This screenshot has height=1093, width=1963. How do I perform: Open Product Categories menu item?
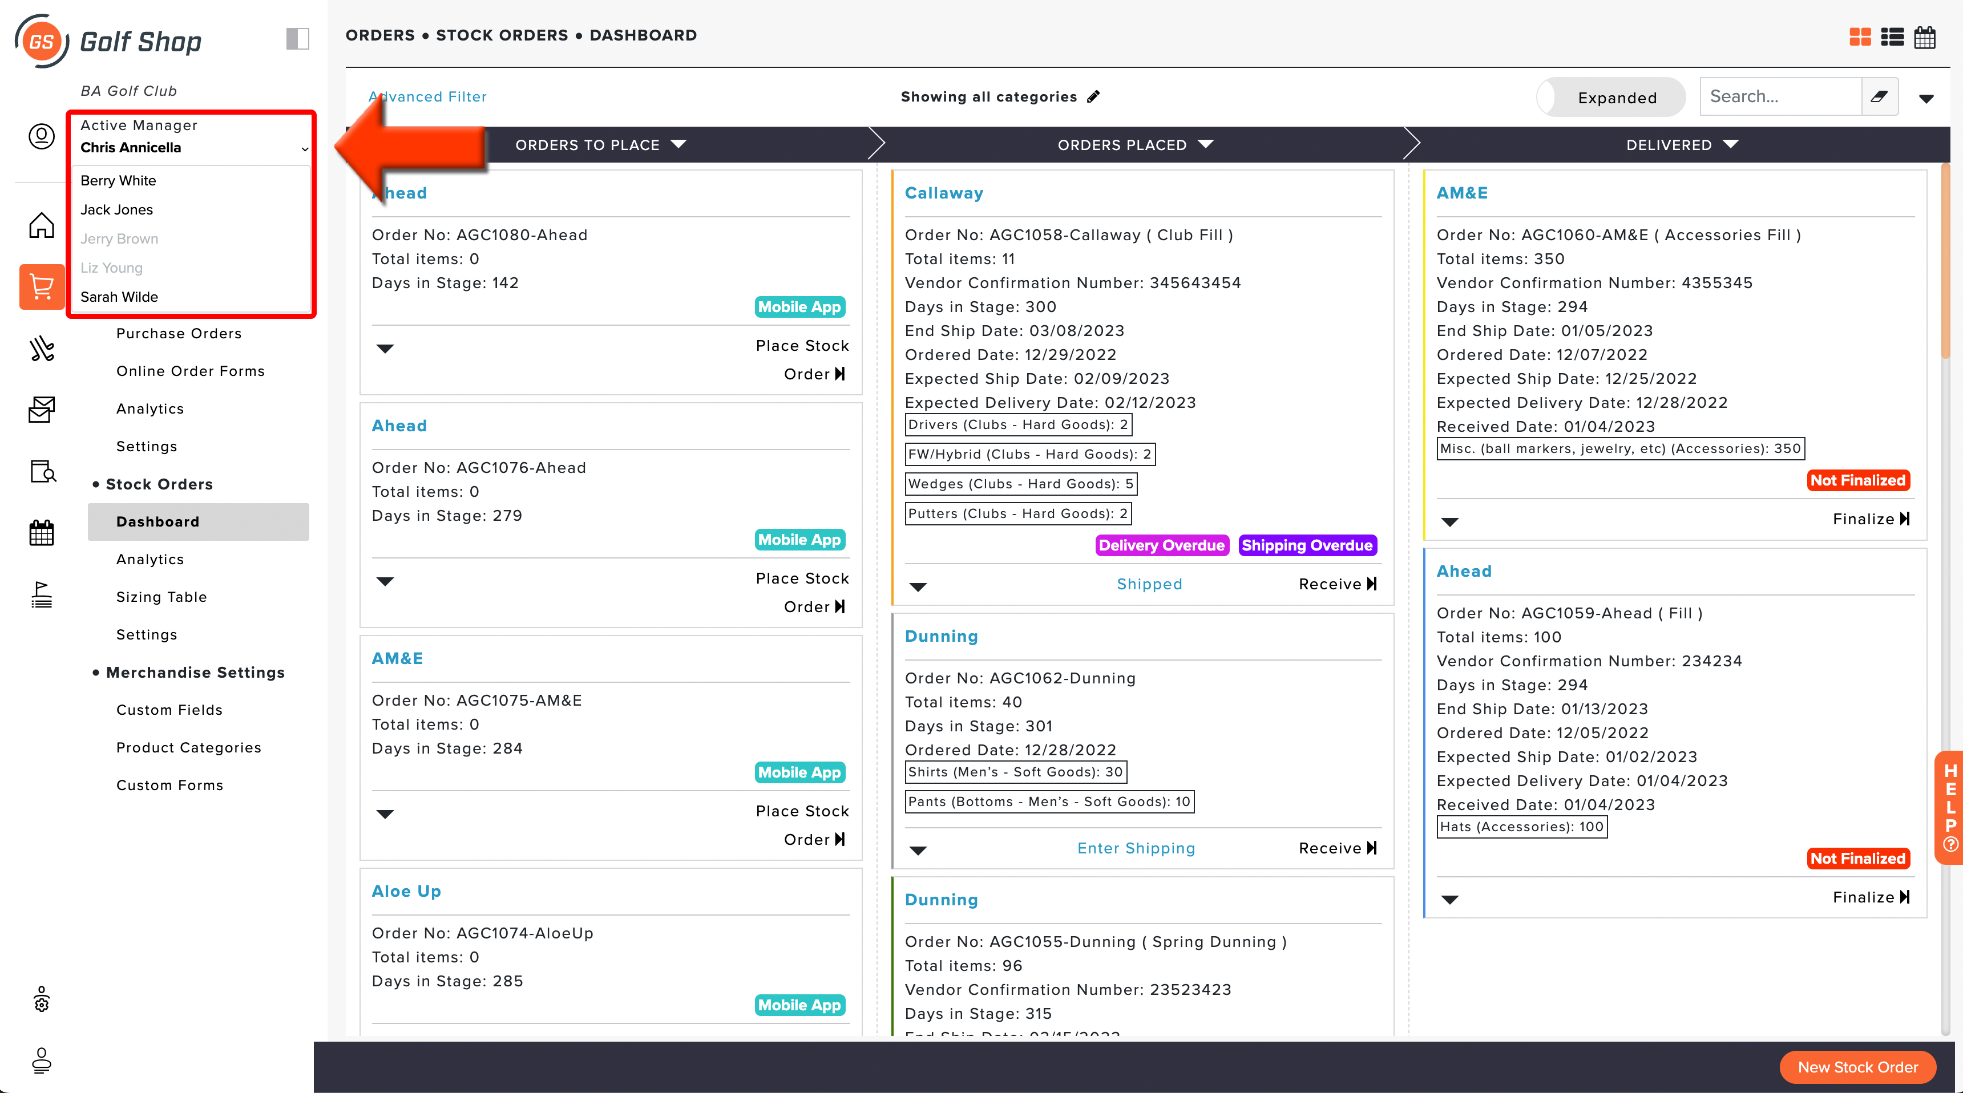[x=189, y=748]
